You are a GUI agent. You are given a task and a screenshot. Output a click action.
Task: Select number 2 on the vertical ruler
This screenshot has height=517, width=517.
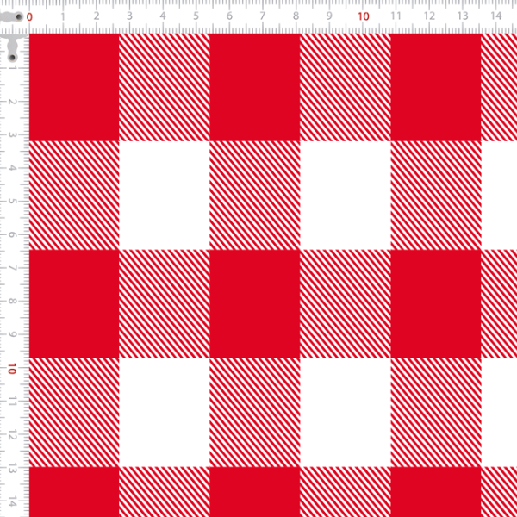pos(12,102)
